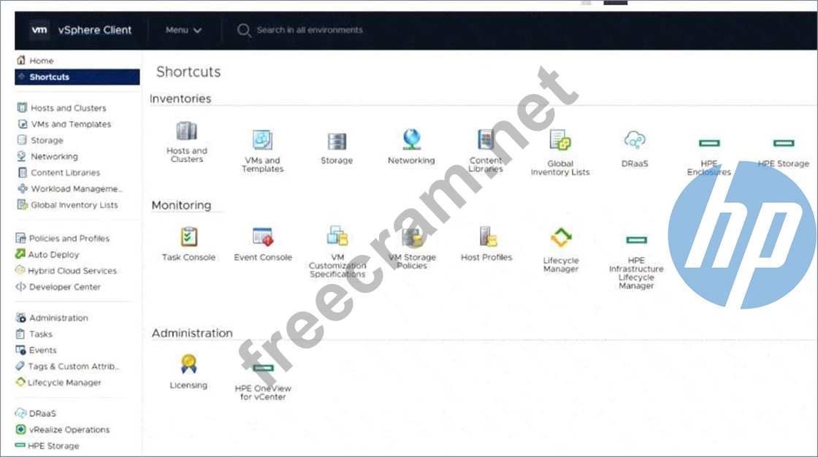Open the Event Console monitoring icon
818x457 pixels.
262,237
